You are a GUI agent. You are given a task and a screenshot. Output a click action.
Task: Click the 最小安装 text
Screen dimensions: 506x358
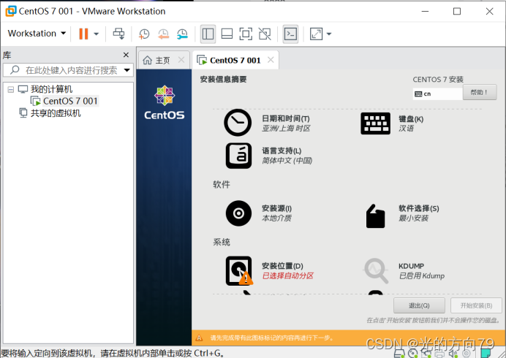413,218
